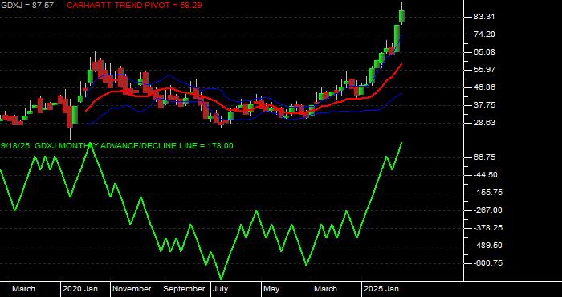562x297 pixels.
Task: Click the 46.86 price axis value
Action: [x=483, y=87]
